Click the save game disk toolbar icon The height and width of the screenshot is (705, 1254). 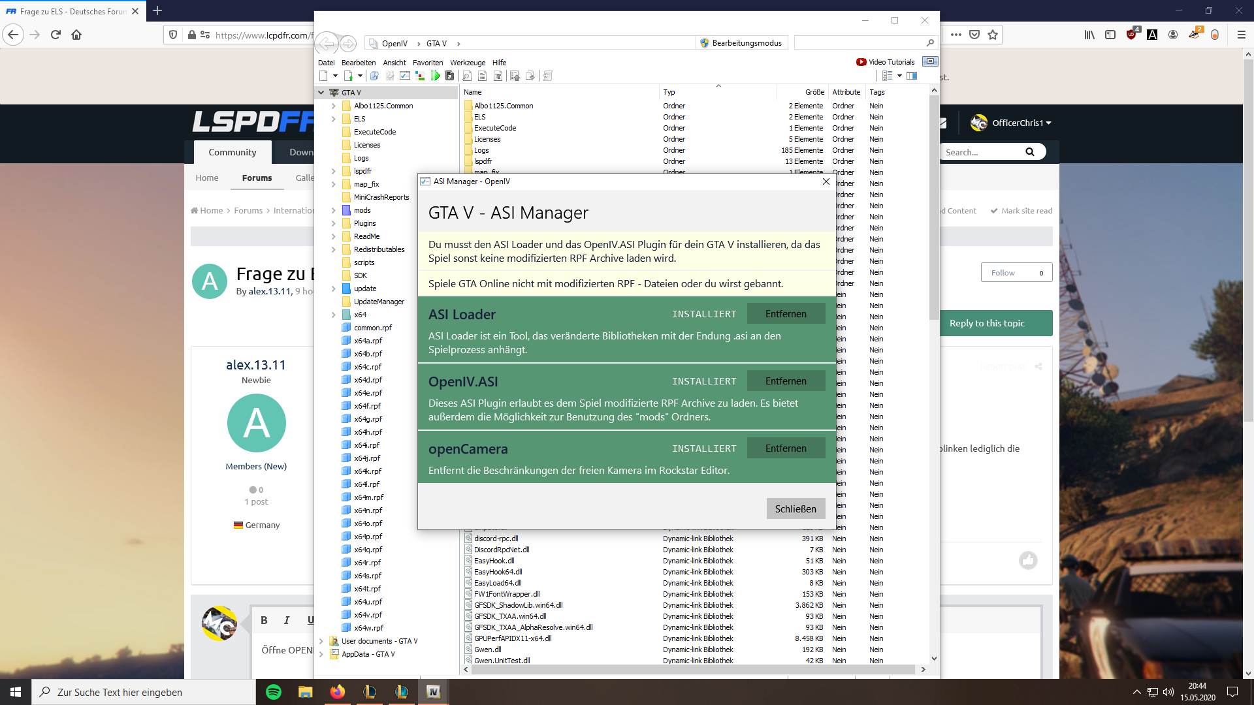point(449,76)
